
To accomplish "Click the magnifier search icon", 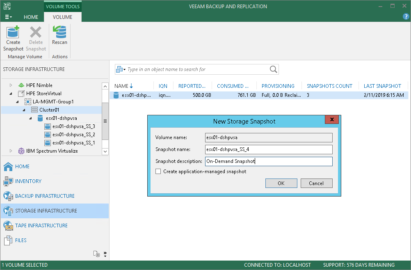I will point(274,69).
